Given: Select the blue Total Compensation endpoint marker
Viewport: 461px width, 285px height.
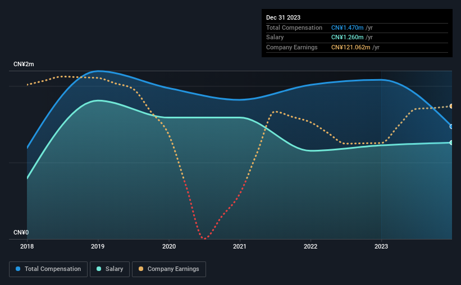Looking at the screenshot, I should 451,127.
